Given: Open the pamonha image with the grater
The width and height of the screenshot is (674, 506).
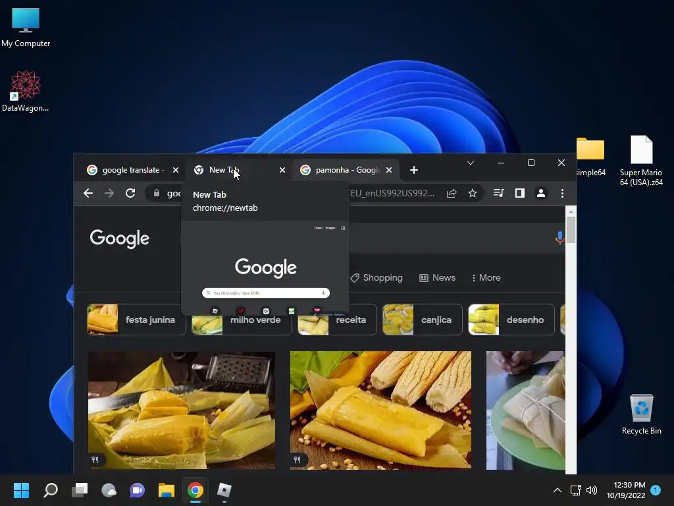Looking at the screenshot, I should 182,410.
